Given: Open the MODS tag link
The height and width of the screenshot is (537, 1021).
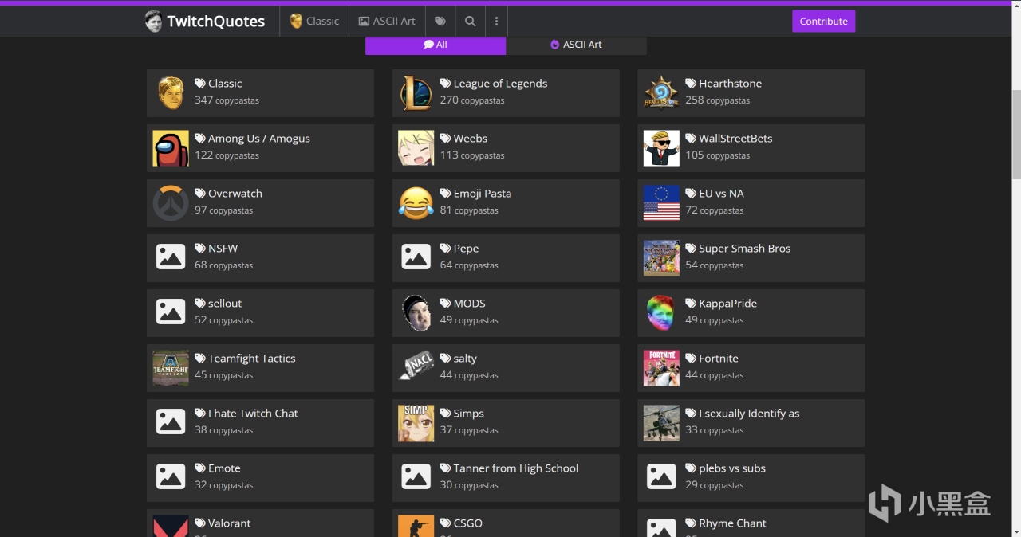Looking at the screenshot, I should click(463, 304).
